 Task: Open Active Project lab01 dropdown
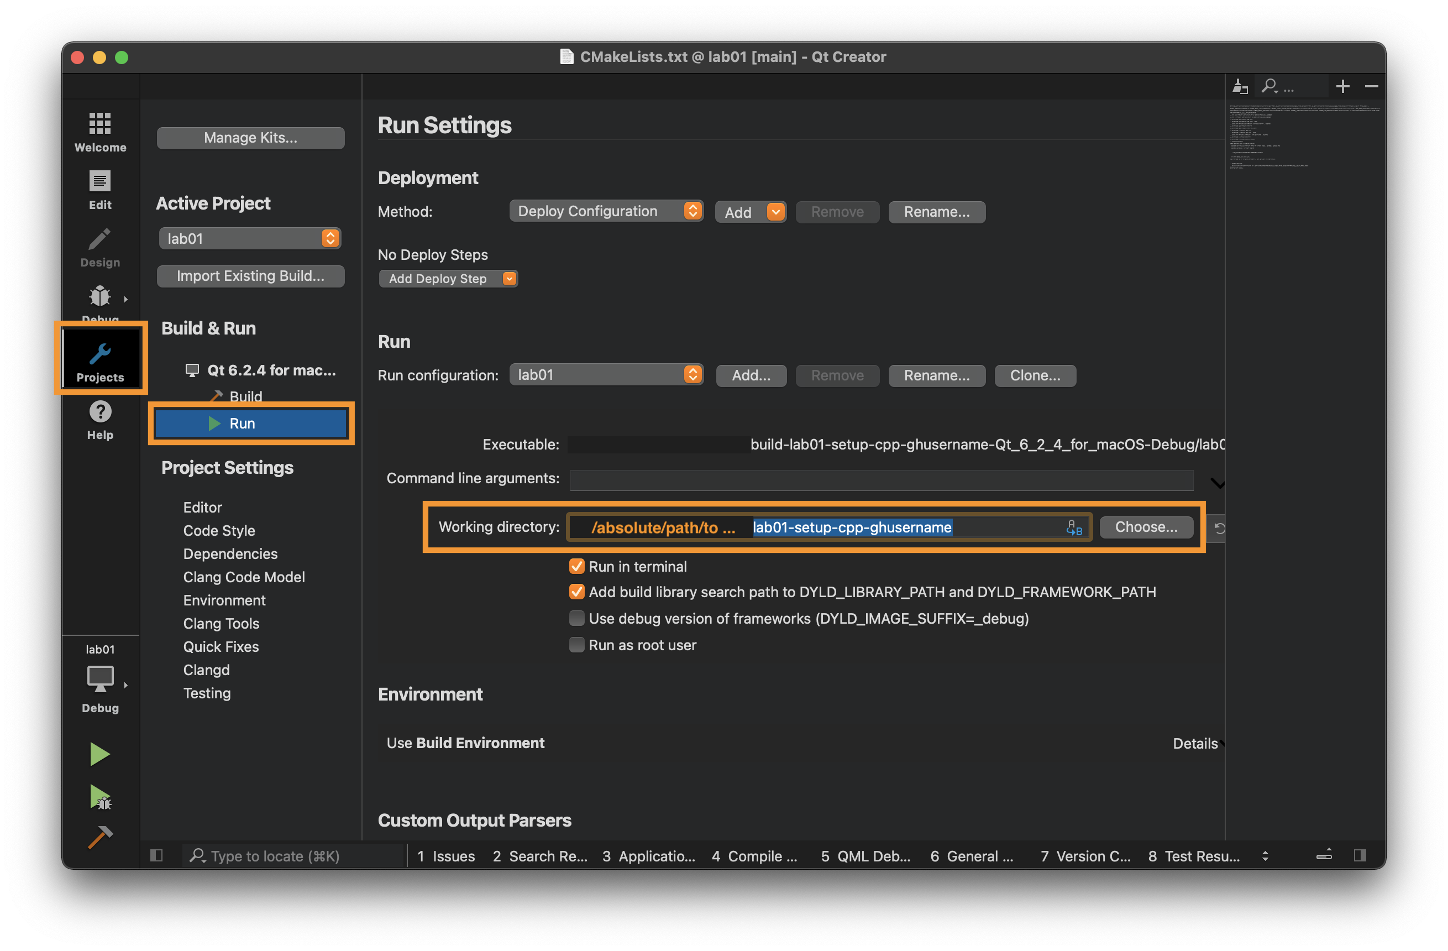[x=250, y=238]
